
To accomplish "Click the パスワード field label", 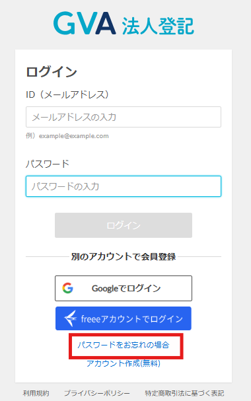I will (x=48, y=164).
